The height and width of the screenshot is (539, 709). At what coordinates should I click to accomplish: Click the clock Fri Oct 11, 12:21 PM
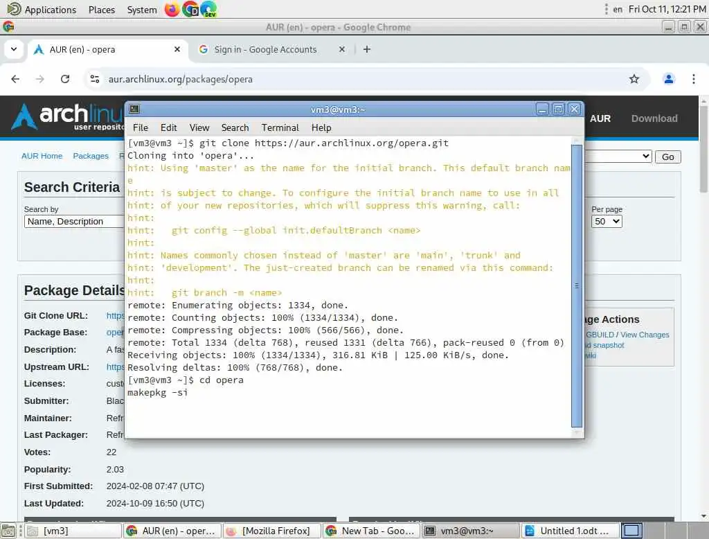coord(667,10)
